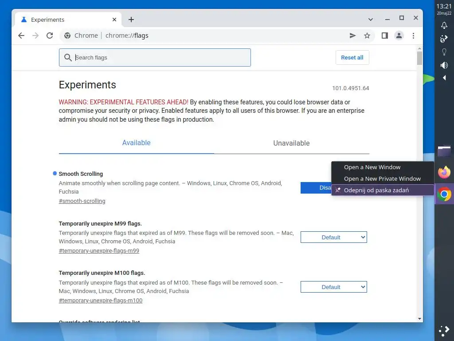Image resolution: width=454 pixels, height=341 pixels.
Task: Click the version number 101.0.4951.64
Action: (350, 88)
